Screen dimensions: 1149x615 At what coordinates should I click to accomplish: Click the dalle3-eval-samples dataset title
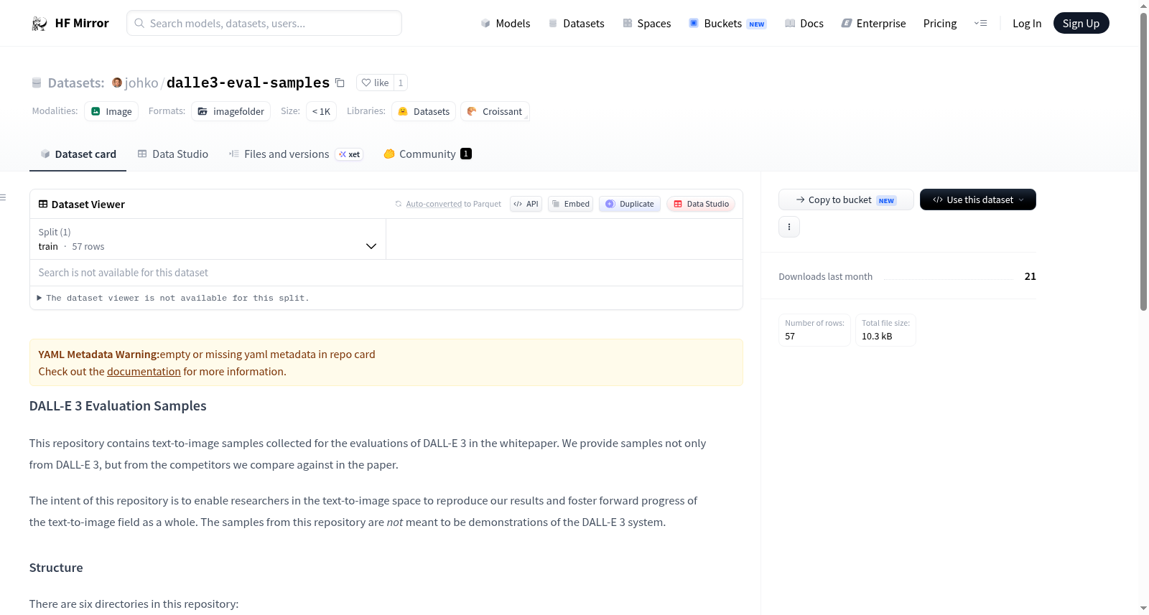point(248,83)
